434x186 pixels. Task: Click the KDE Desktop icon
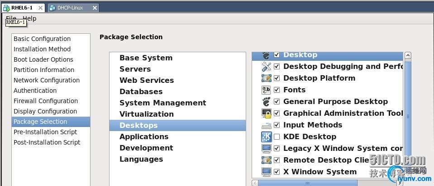point(266,136)
